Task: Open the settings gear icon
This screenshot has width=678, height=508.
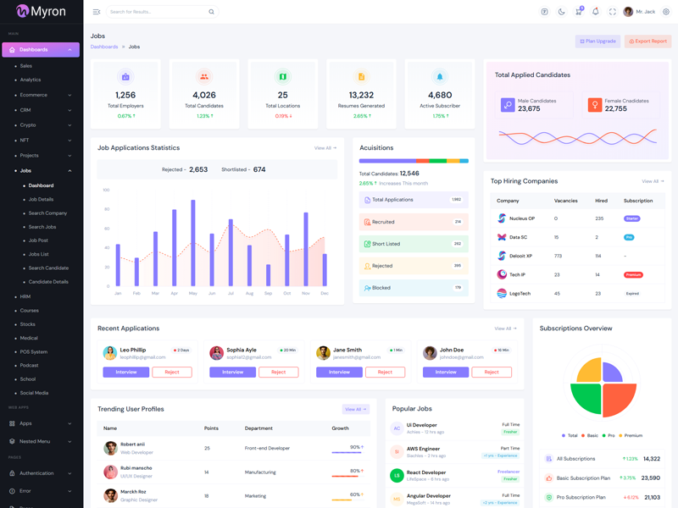Action: coord(666,12)
